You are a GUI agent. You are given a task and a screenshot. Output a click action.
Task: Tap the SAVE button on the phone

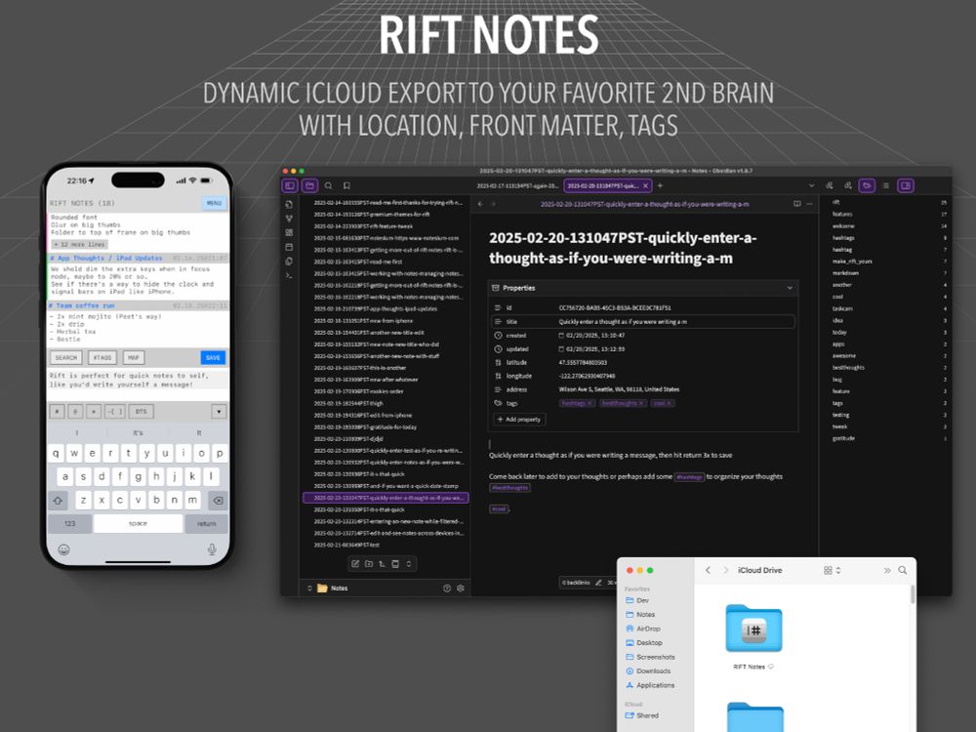click(213, 358)
